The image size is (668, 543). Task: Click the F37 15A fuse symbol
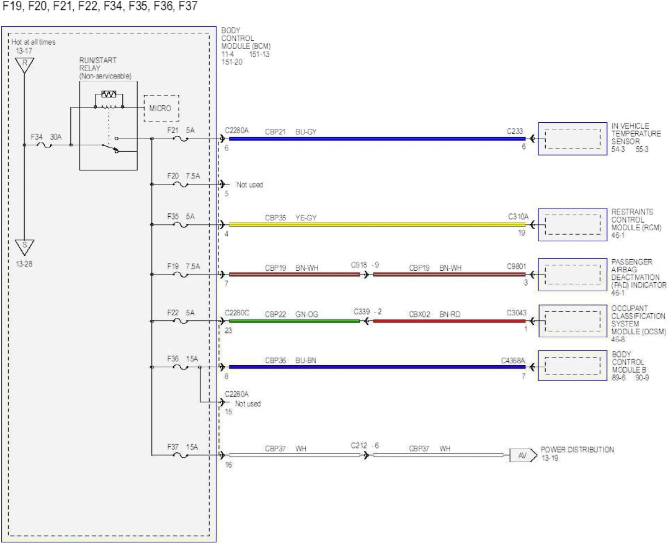[x=181, y=455]
